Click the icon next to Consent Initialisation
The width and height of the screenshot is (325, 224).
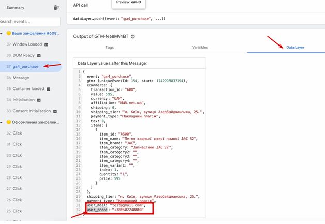click(x=55, y=111)
